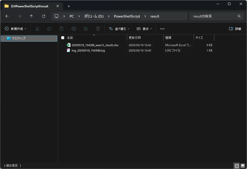Close the D:¥PowerShellScript¥result tab
The image size is (247, 169).
58,6
